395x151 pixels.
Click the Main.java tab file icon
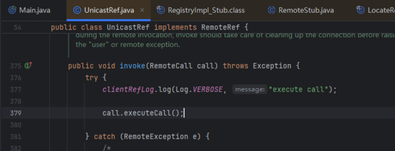point(13,10)
